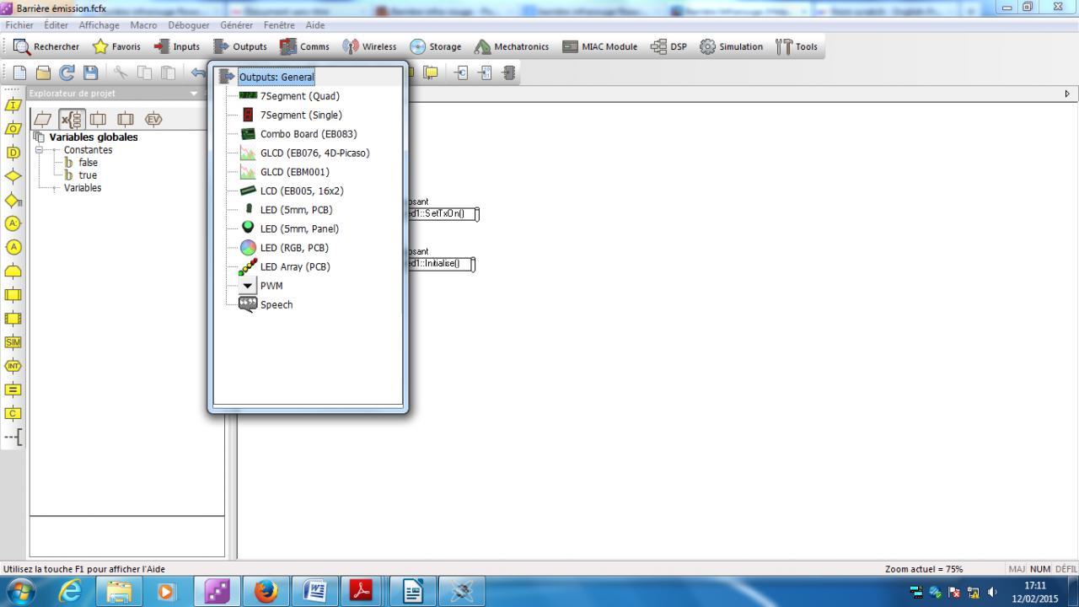Image resolution: width=1079 pixels, height=607 pixels.
Task: Open the Favoris components list
Action: [x=117, y=47]
